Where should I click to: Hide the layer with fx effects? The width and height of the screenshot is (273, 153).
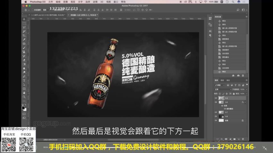(216, 102)
